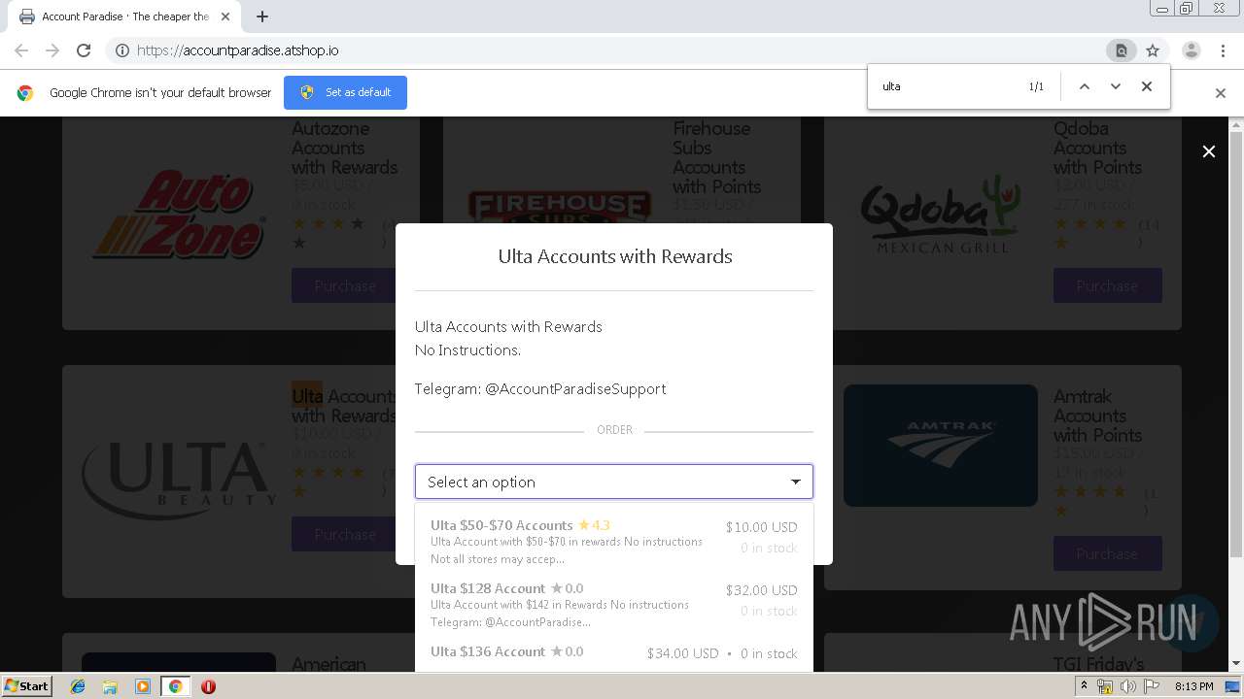Screen dimensions: 1244x699
Task: Open the 'Select an option' dropdown
Action: pyautogui.click(x=614, y=482)
